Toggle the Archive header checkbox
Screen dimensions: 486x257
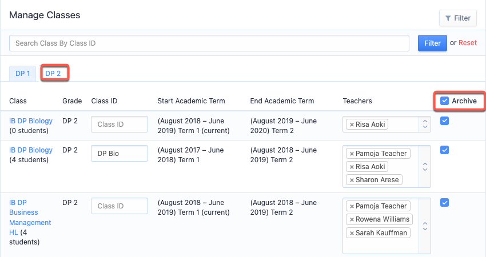point(444,101)
